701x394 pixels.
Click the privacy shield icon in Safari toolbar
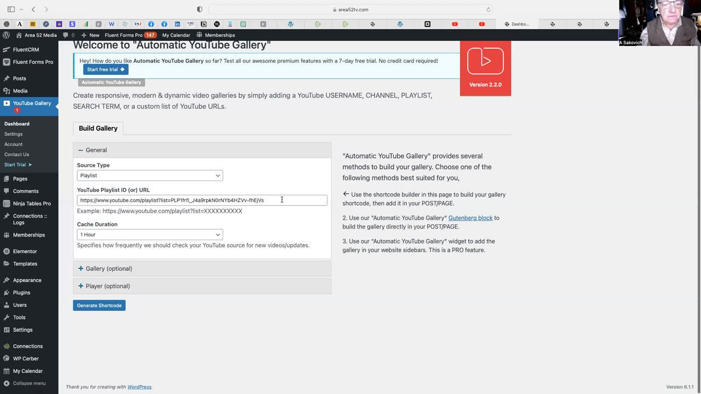click(199, 9)
